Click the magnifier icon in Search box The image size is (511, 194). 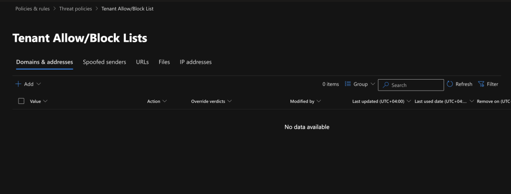386,85
